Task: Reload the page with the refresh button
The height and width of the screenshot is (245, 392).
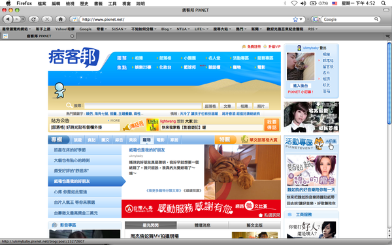Action: click(33, 19)
